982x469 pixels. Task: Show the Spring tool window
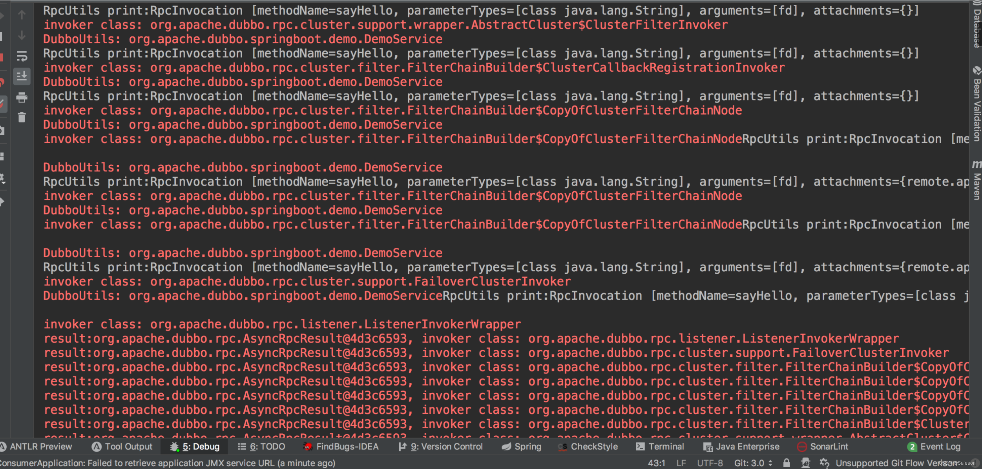[x=522, y=446]
